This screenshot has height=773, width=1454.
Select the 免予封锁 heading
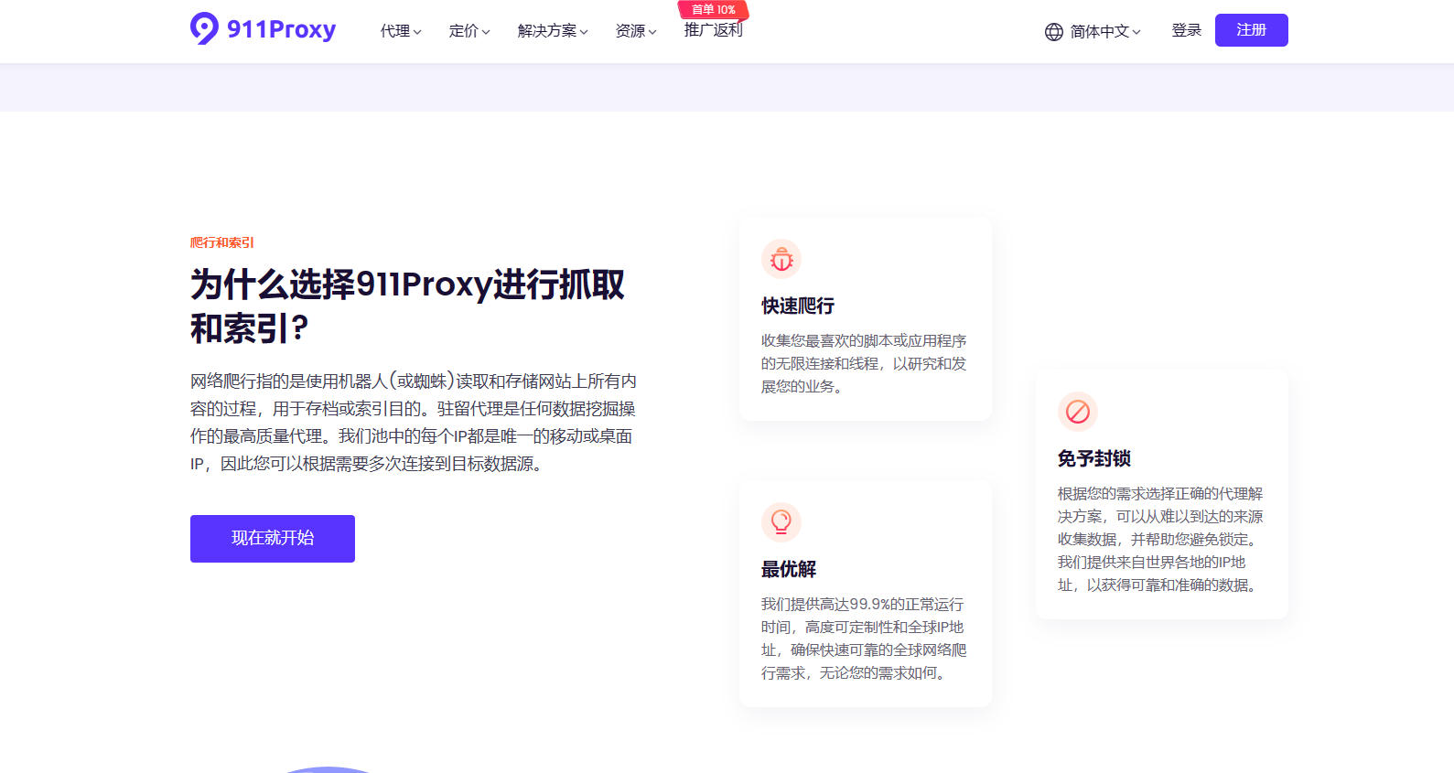point(1094,458)
